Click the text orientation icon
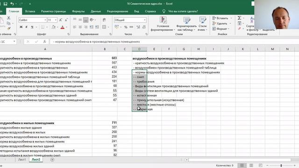The height and width of the screenshot is (168, 299). coord(92,20)
